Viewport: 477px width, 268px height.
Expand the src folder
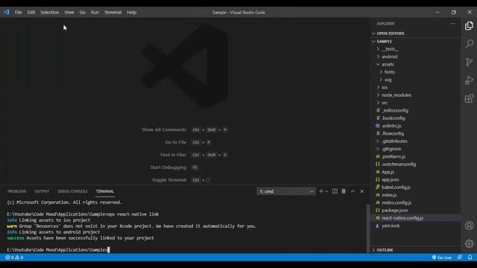(x=416, y=103)
